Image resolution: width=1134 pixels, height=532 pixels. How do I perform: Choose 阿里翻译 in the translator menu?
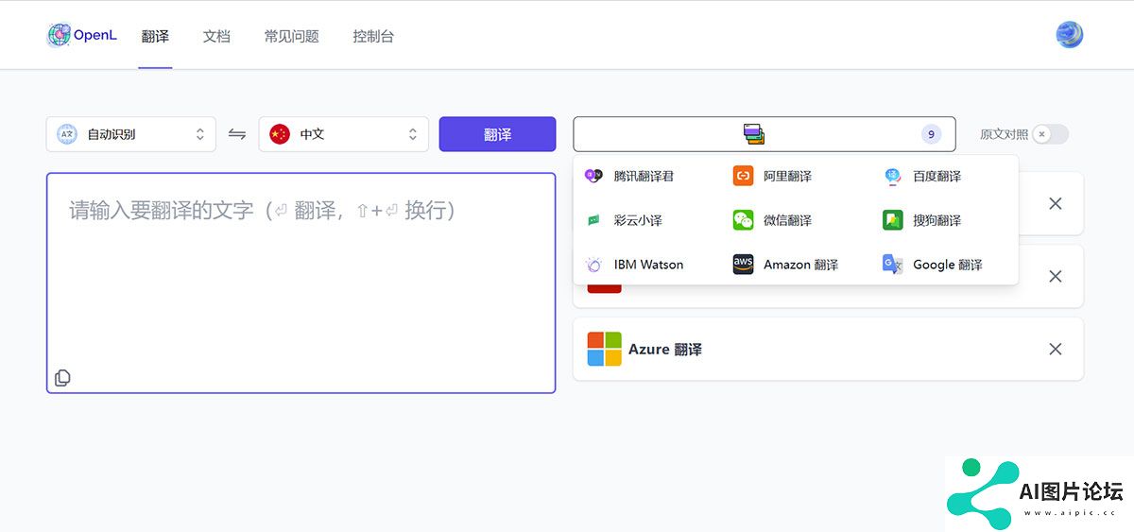pos(788,176)
